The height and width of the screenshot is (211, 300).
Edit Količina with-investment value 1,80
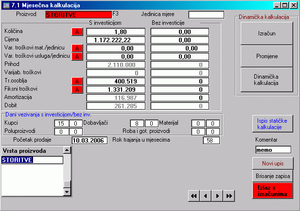tap(116, 32)
